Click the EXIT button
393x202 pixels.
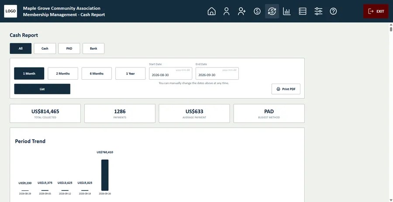[x=376, y=11]
